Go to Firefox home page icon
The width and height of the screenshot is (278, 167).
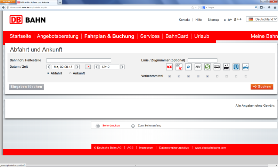(x=275, y=7)
